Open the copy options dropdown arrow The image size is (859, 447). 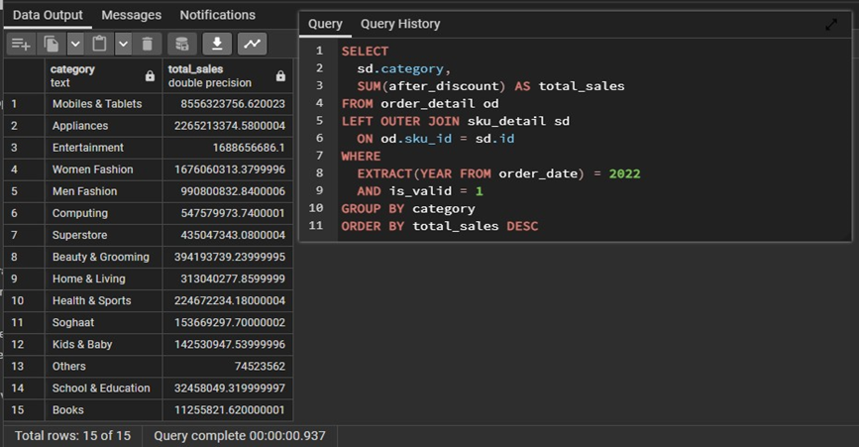75,44
